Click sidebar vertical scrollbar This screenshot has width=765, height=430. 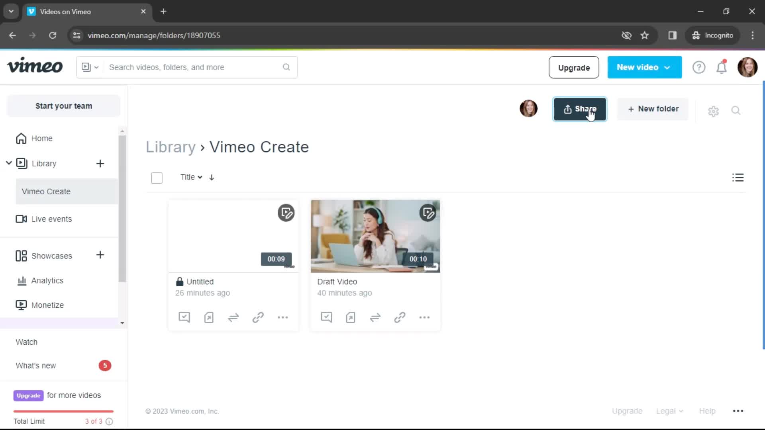(122, 209)
